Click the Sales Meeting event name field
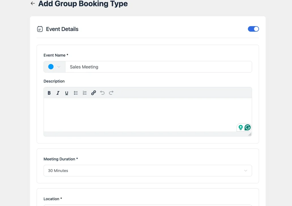The image size is (292, 206). coord(159,67)
